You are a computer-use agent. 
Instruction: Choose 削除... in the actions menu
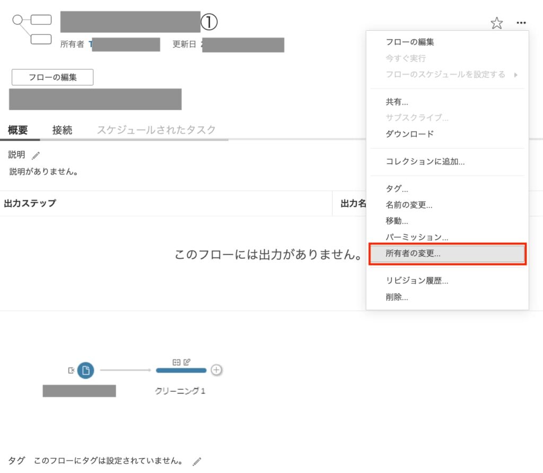click(397, 297)
